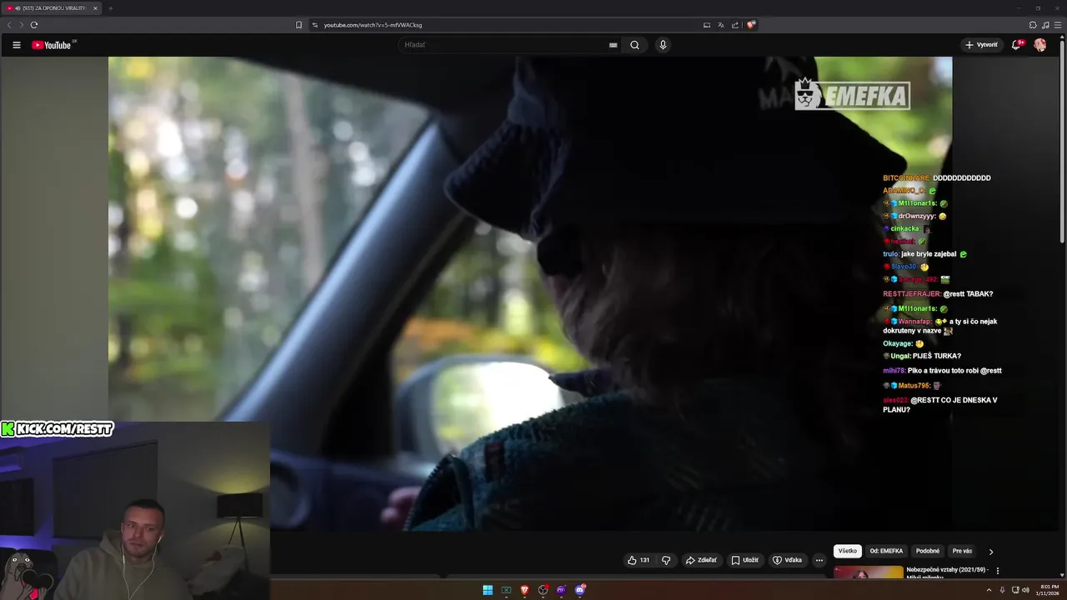This screenshot has width=1067, height=600.
Task: Open the browser main menu
Action: [1057, 25]
